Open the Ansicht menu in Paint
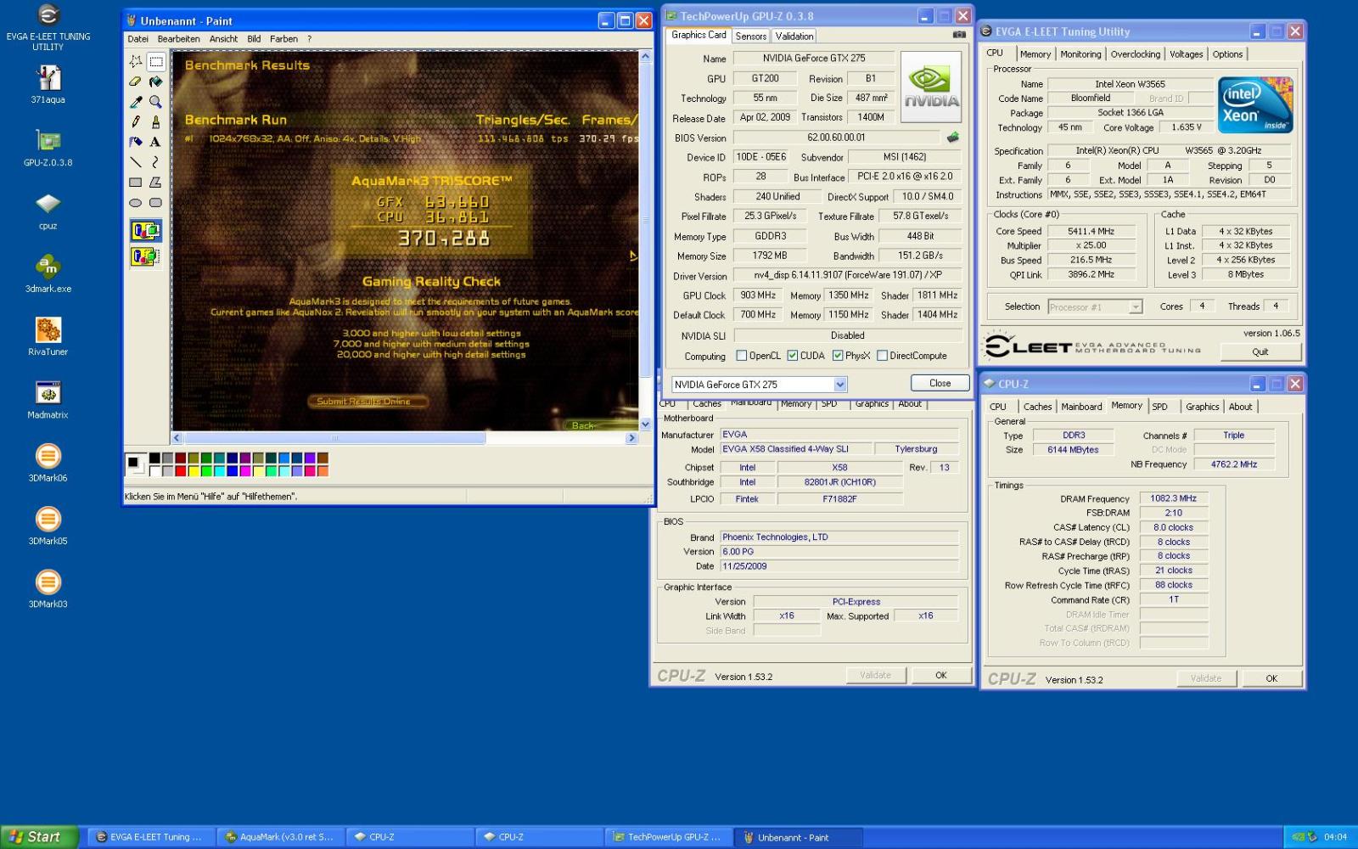The image size is (1358, 849). point(223,39)
